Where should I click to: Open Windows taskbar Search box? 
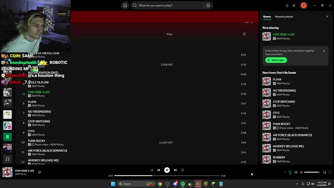pyautogui.click(x=136, y=184)
